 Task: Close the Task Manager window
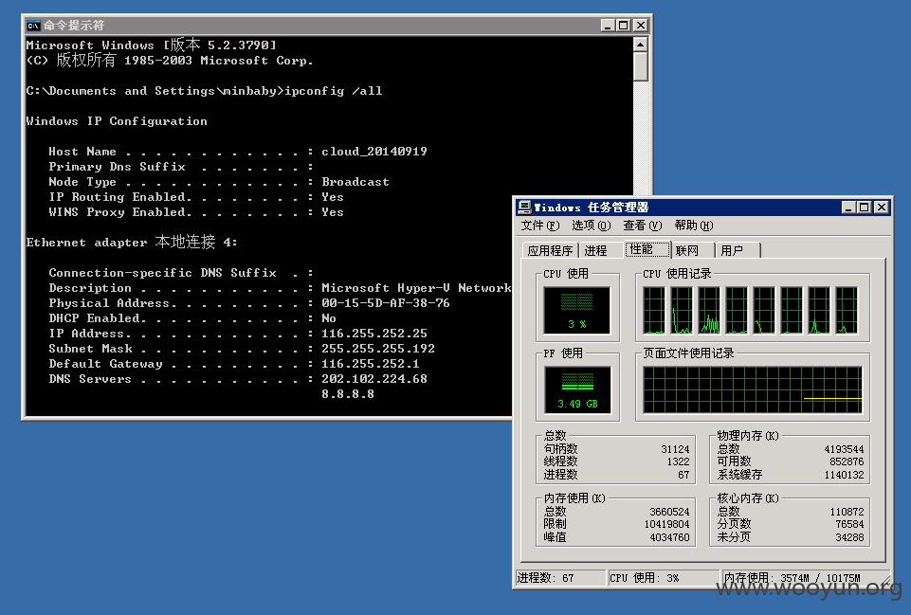[882, 208]
